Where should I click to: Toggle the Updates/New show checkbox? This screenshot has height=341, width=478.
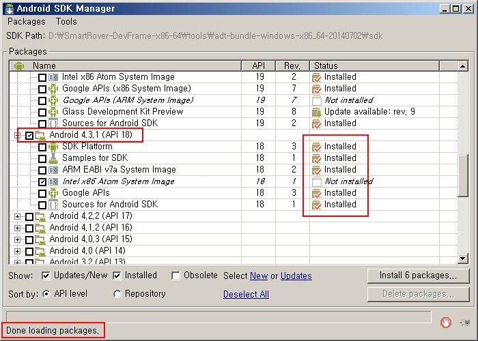tap(46, 276)
